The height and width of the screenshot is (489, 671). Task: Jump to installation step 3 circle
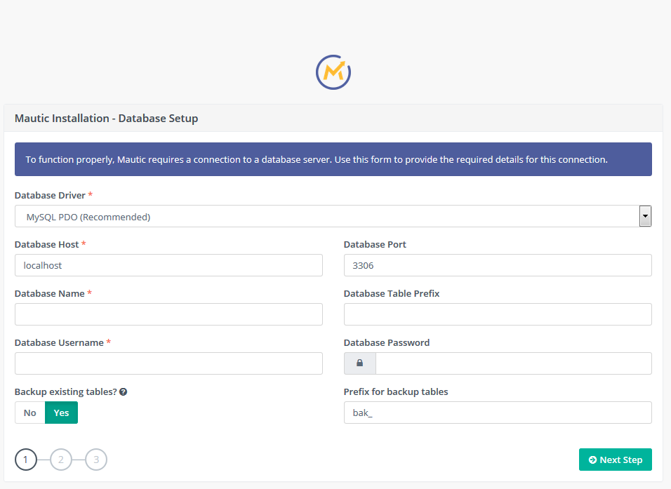pos(96,460)
